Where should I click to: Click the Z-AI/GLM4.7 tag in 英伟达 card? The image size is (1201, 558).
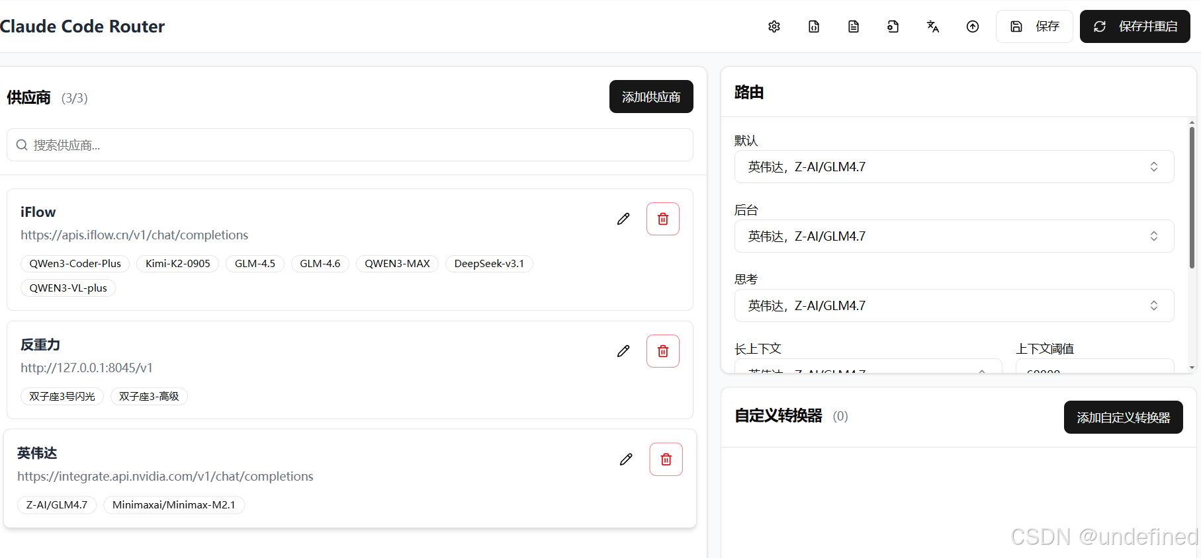(57, 504)
